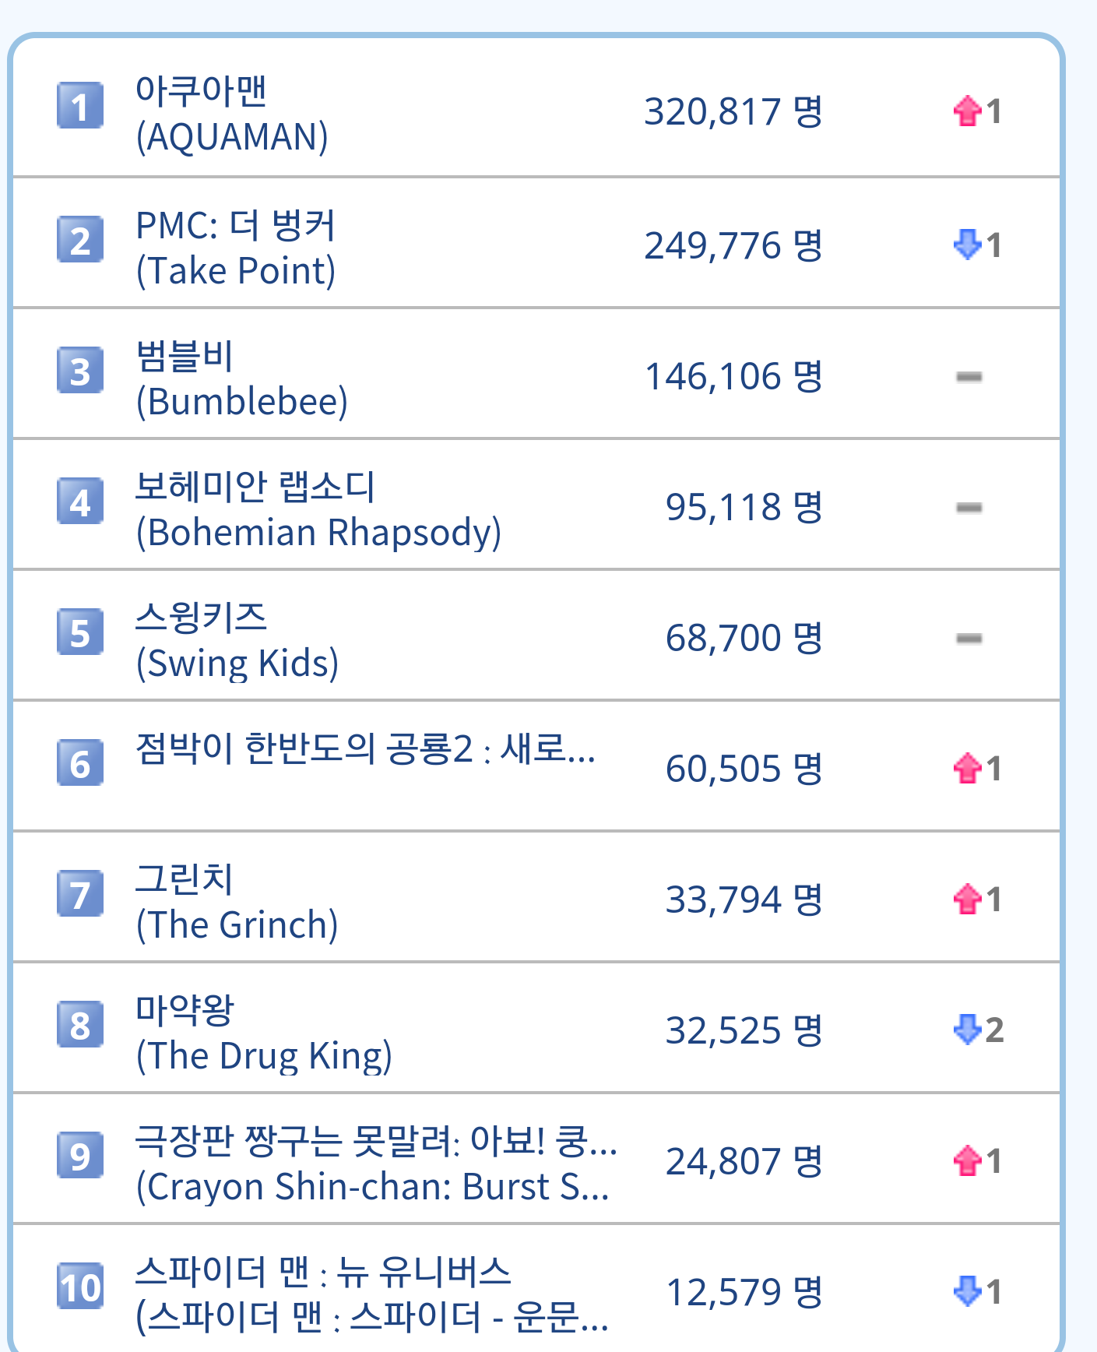Click the rank 5 badge icon
The height and width of the screenshot is (1352, 1097).
pyautogui.click(x=79, y=632)
